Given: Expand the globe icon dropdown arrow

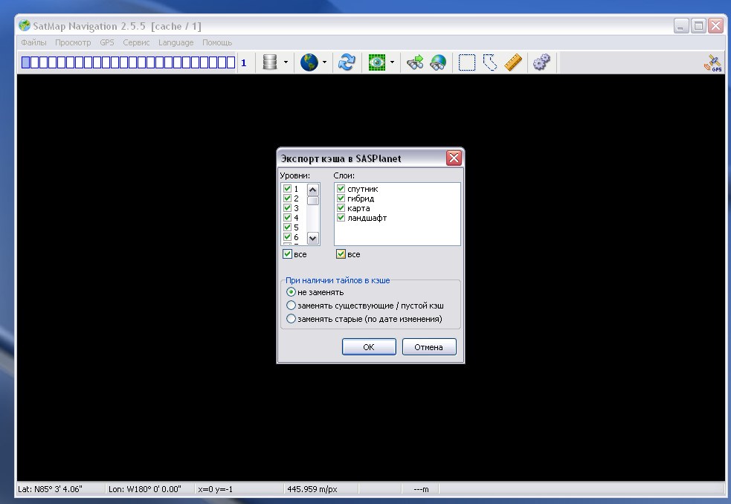Looking at the screenshot, I should 324,62.
